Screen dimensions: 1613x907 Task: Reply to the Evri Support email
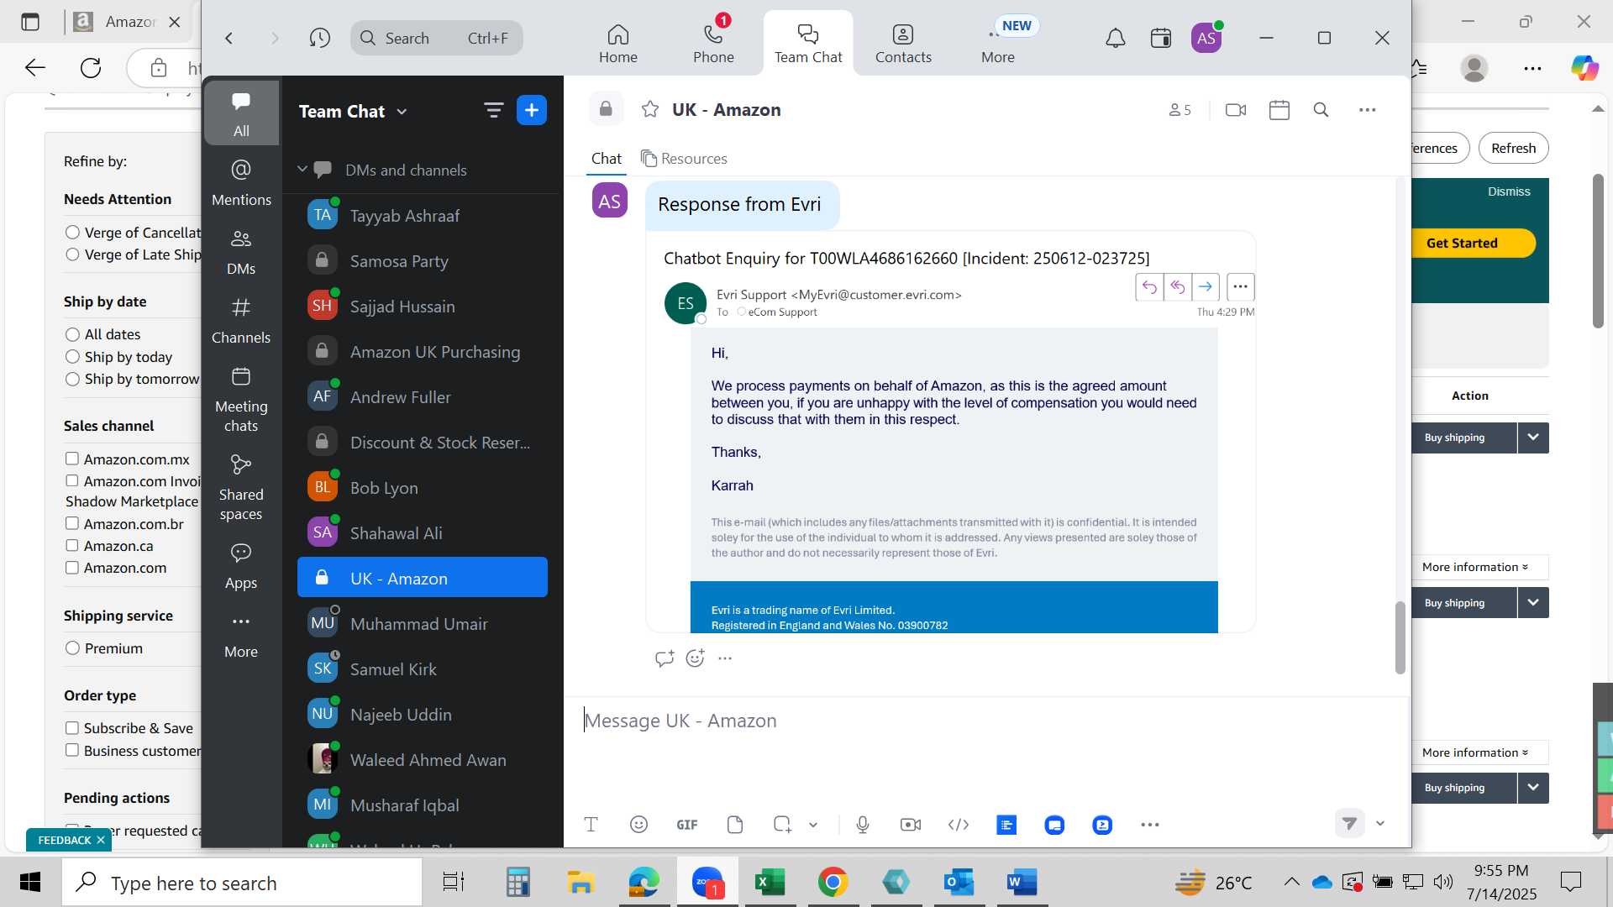click(1148, 287)
